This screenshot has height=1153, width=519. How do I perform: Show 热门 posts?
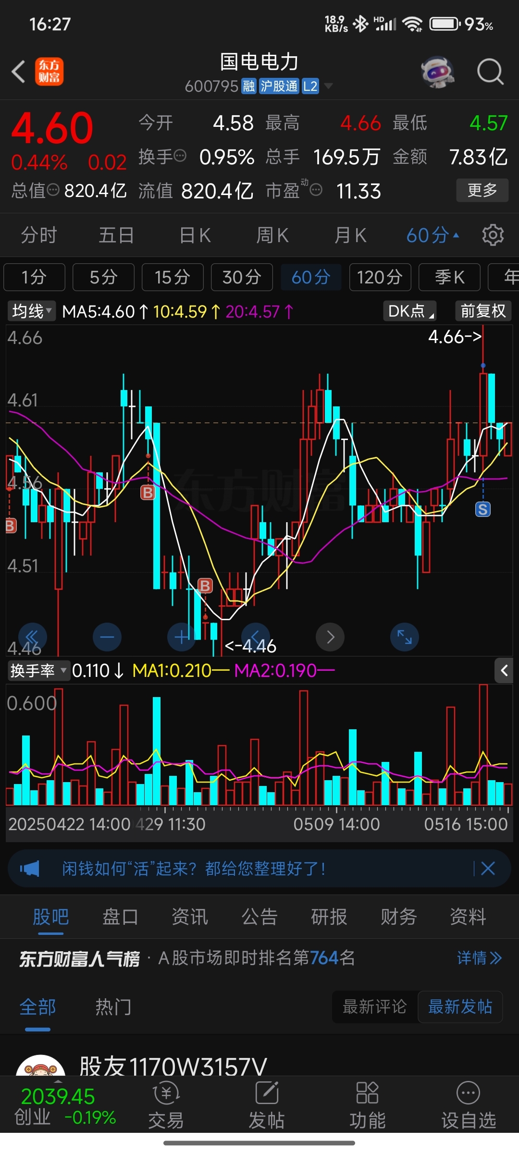(x=113, y=1007)
